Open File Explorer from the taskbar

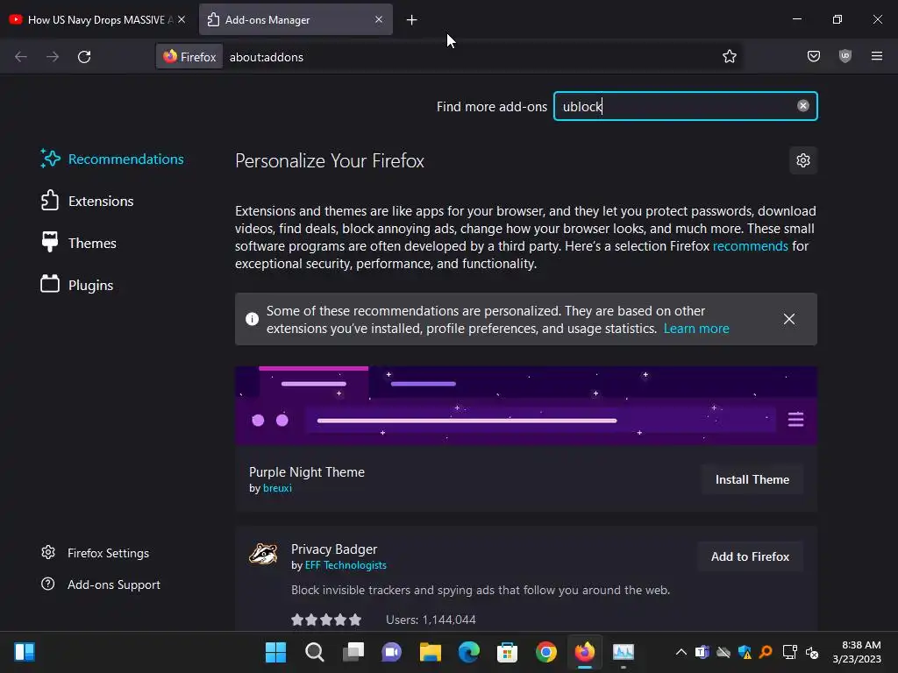point(430,652)
